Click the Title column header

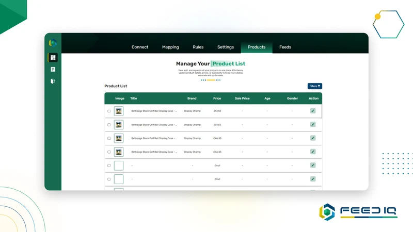pos(134,98)
